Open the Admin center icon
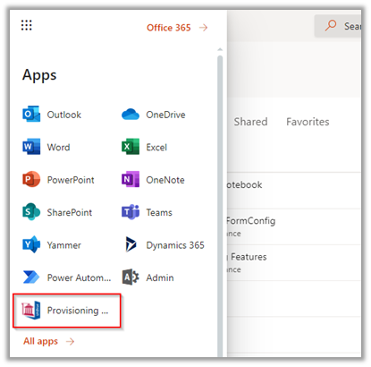Viewport: 371px width, 367px height. coord(131,277)
